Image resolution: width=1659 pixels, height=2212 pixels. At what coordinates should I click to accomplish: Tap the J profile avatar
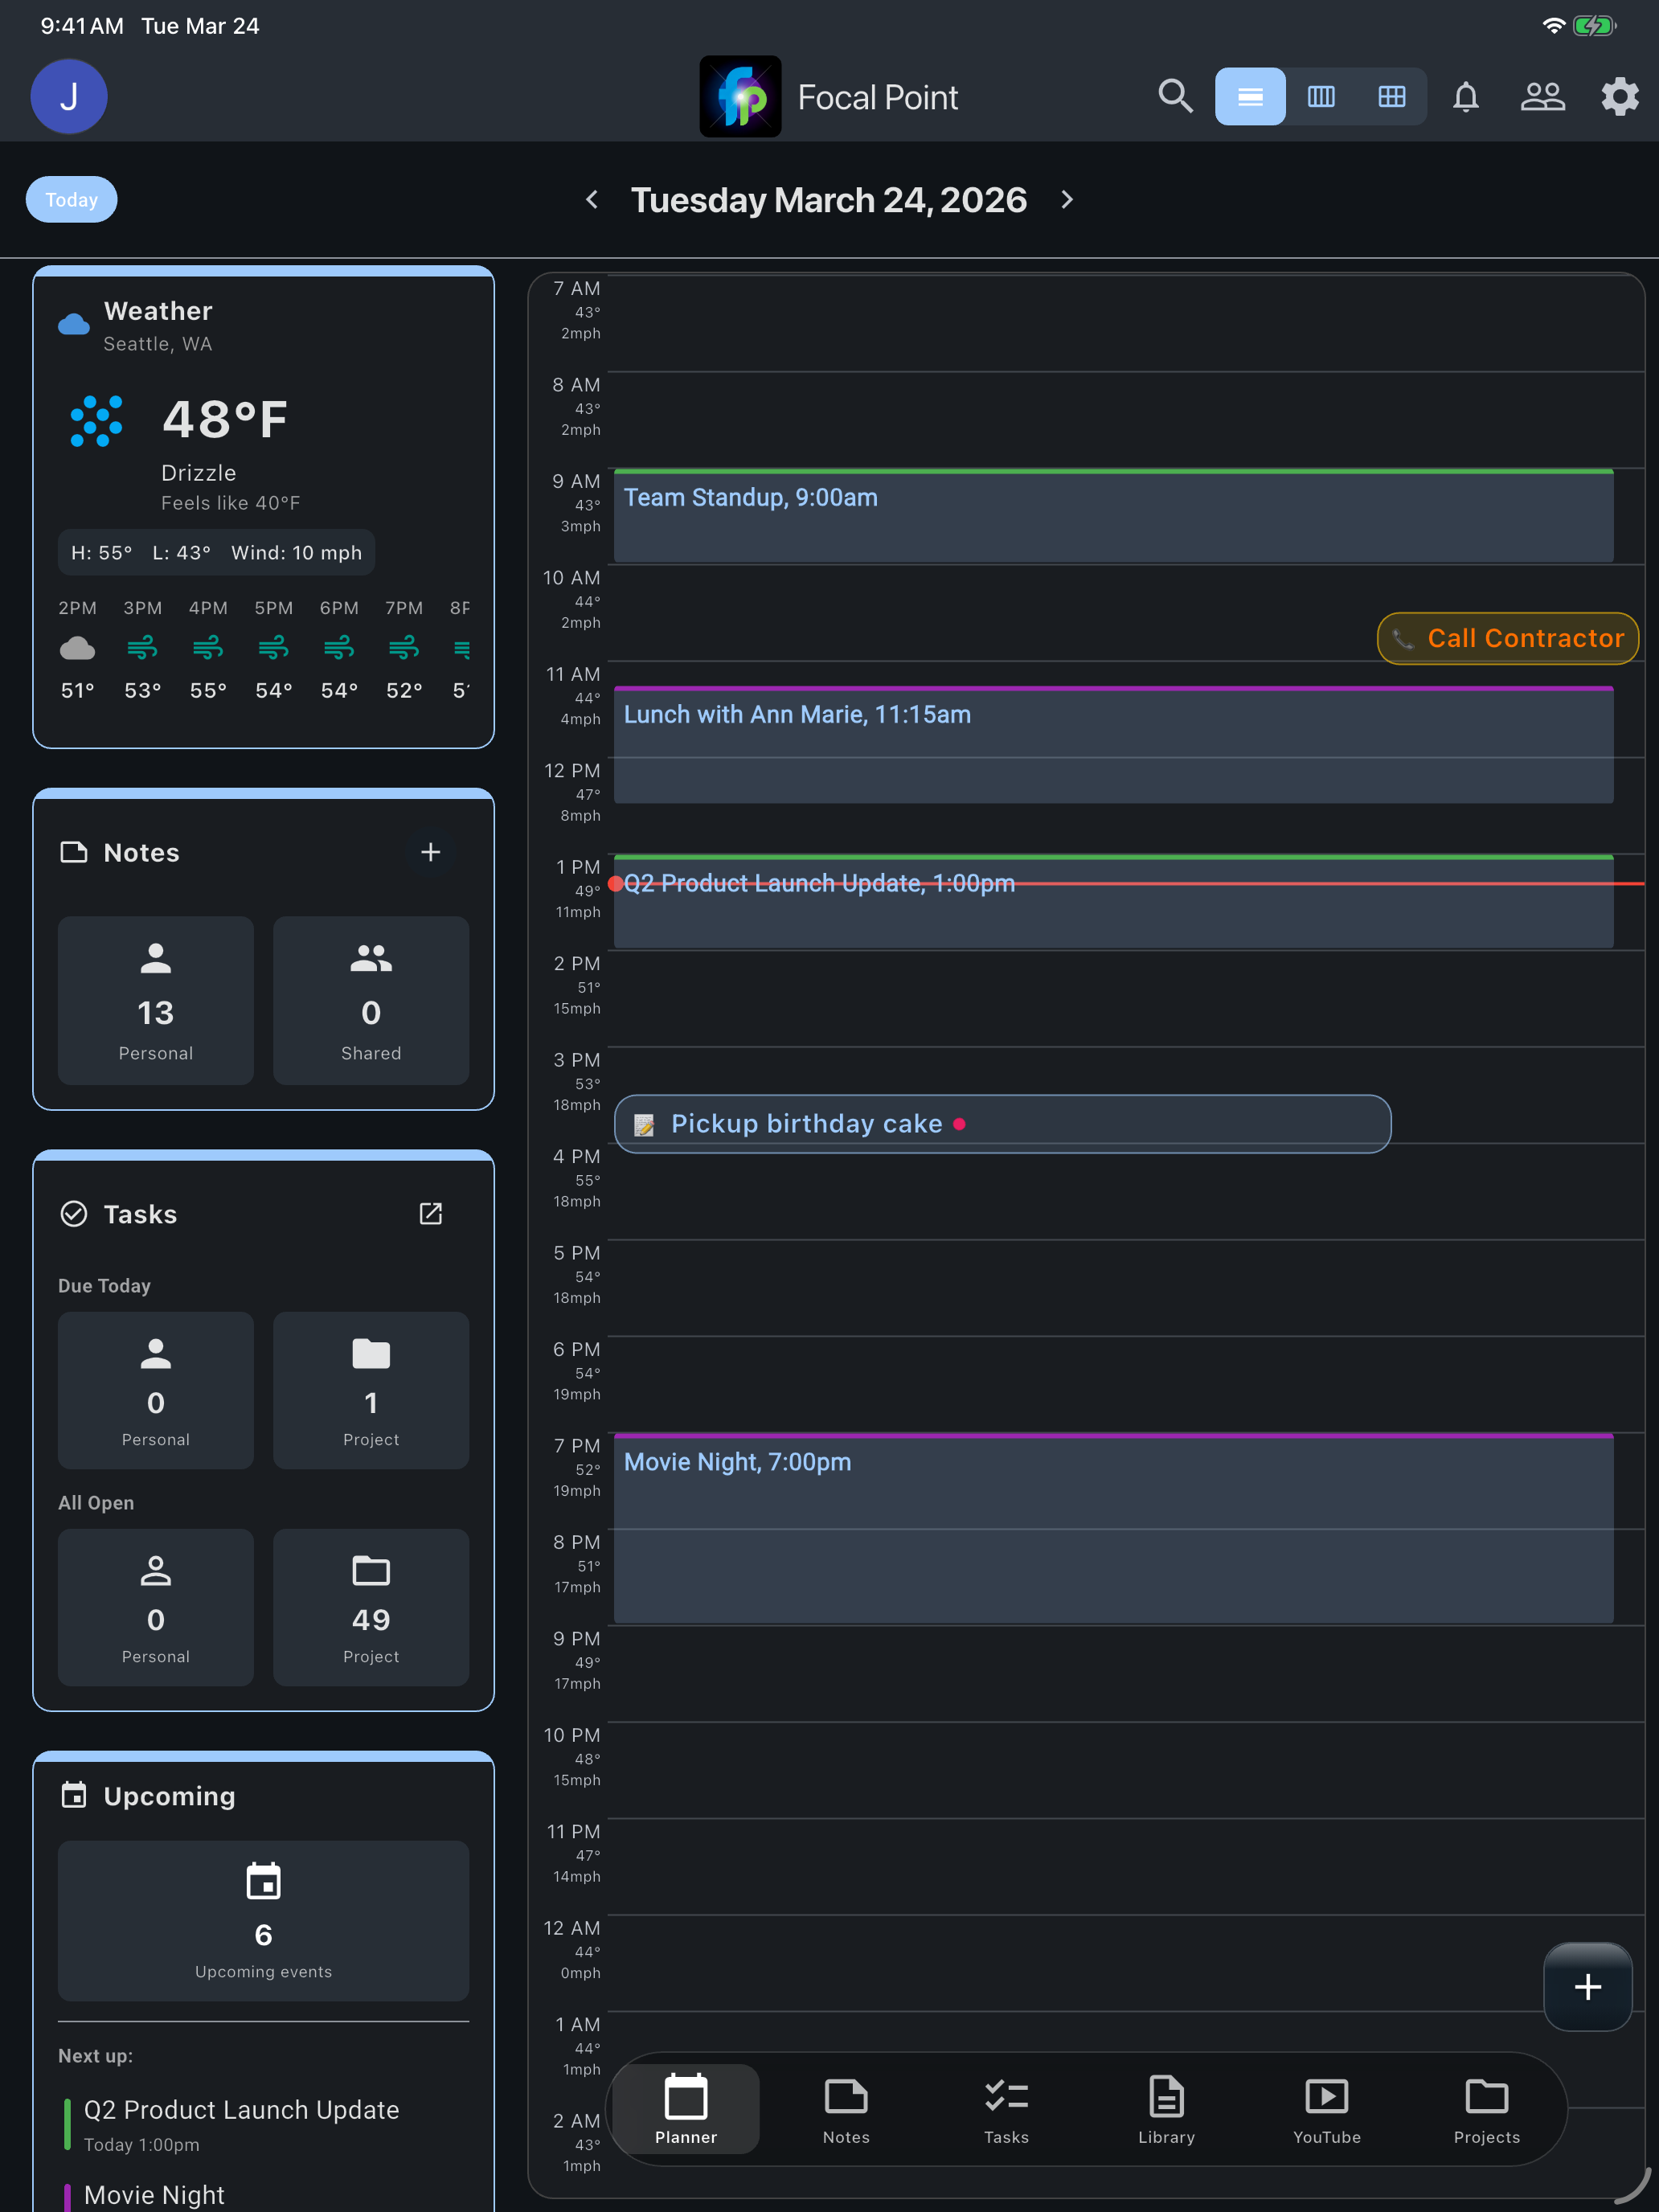pyautogui.click(x=69, y=96)
